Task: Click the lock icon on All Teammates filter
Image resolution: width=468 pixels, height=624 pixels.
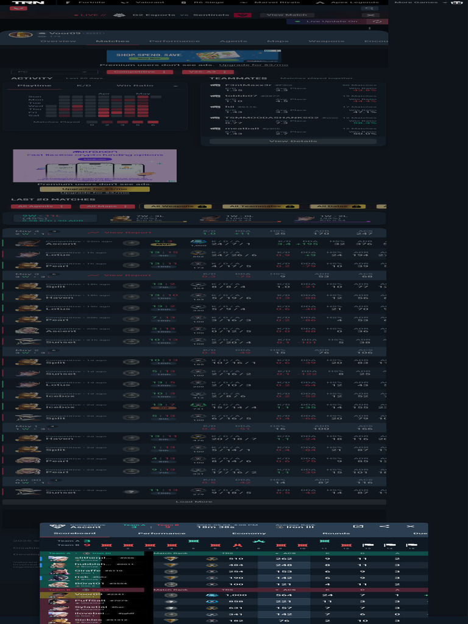Action: pyautogui.click(x=289, y=206)
